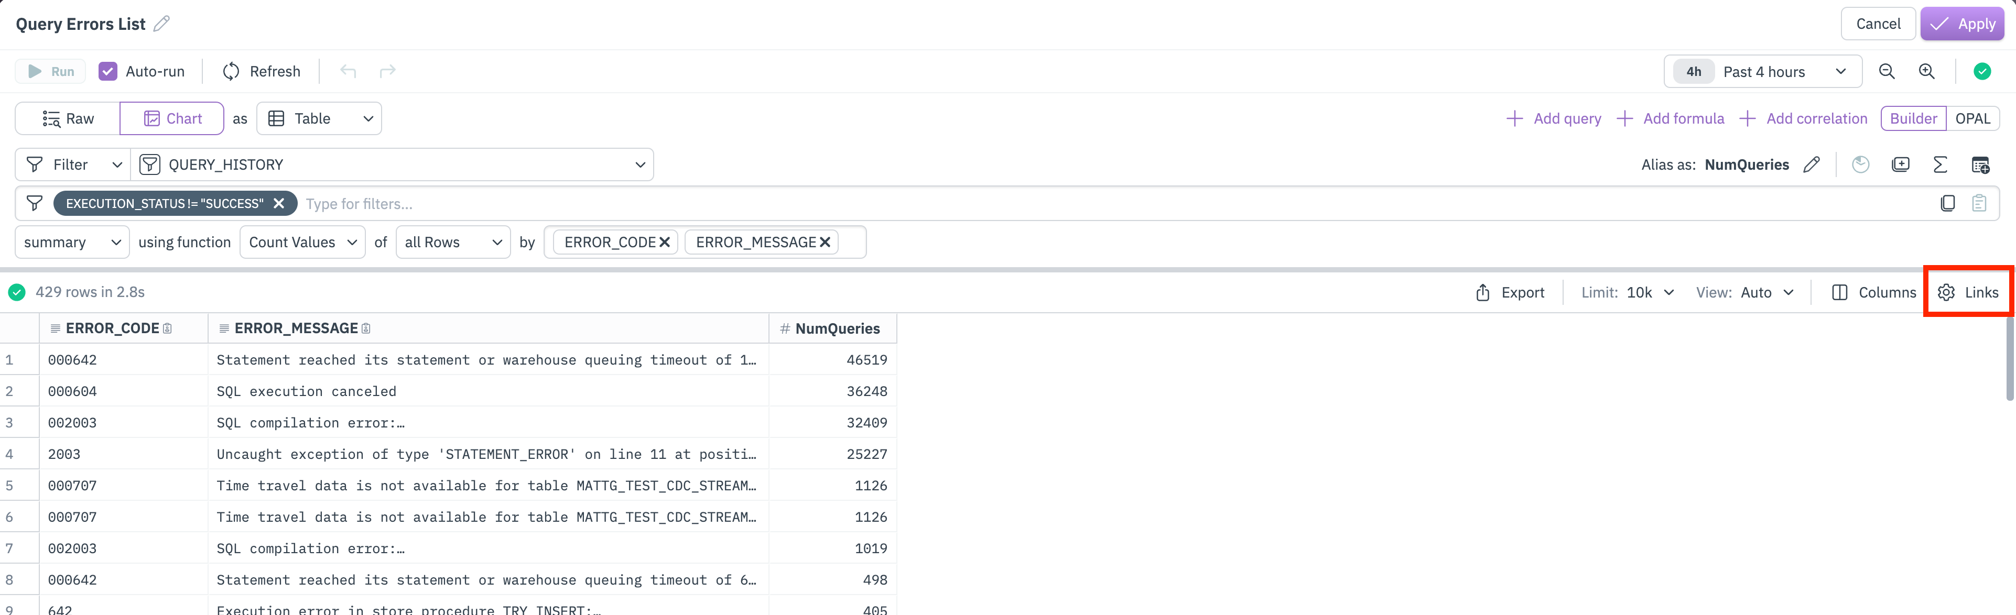Click the sigma summarize icon
The height and width of the screenshot is (615, 2016).
(1940, 164)
